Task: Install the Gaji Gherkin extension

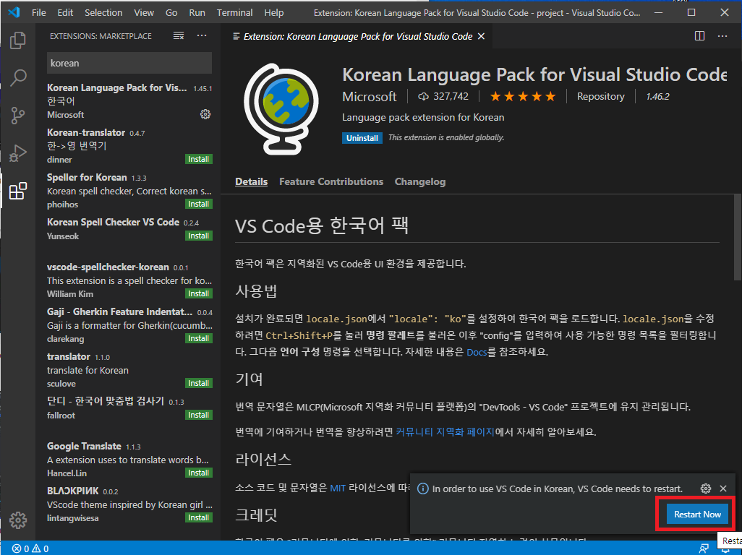Action: 198,338
